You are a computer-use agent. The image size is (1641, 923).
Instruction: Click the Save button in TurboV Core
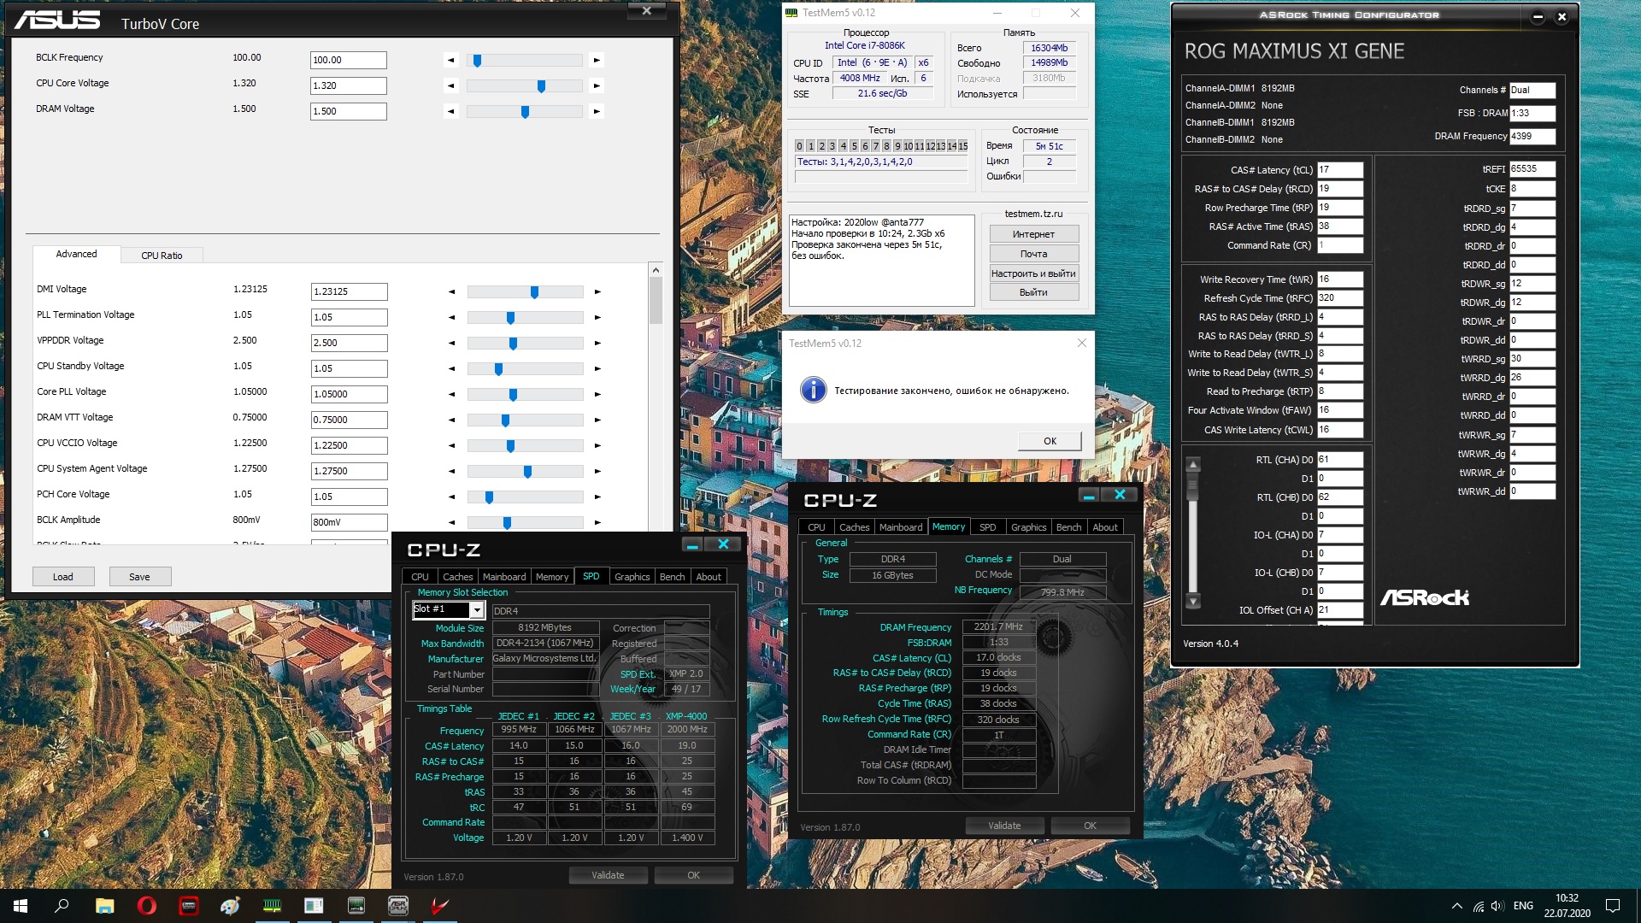(x=139, y=577)
